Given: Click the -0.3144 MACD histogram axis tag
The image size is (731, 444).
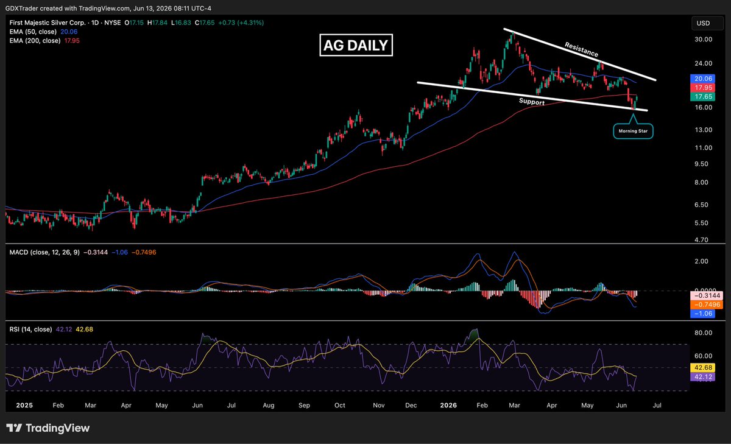Looking at the screenshot, I should (707, 295).
